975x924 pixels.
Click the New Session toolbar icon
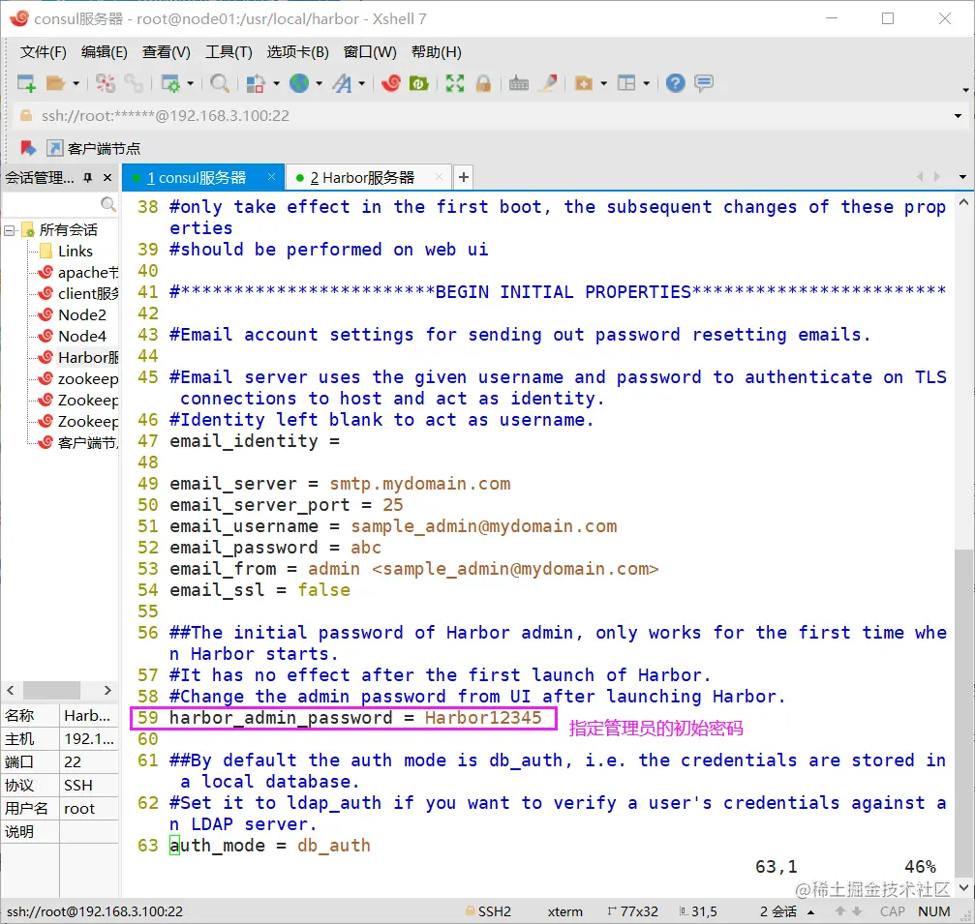(x=26, y=82)
